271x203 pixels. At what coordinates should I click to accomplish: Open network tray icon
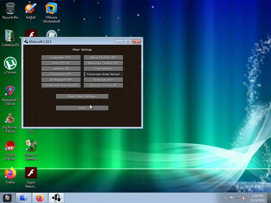238,198
